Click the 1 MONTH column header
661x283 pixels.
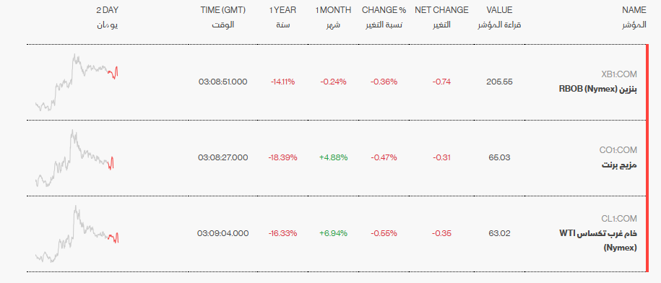coord(333,17)
